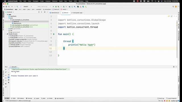
Task: Click the Sync refresh toolbar icon
Action: (x=9, y=7)
